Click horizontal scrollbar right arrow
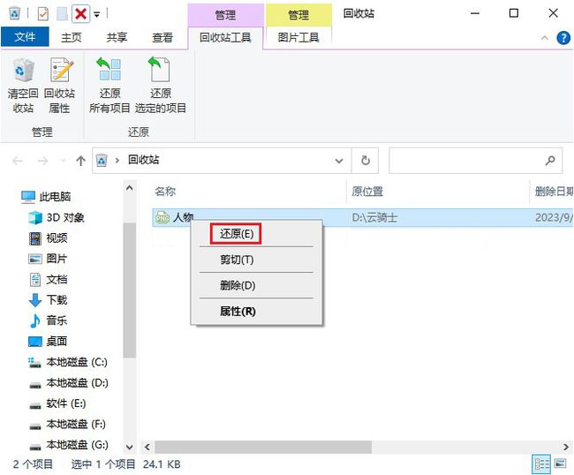574x475 pixels. coord(566,447)
